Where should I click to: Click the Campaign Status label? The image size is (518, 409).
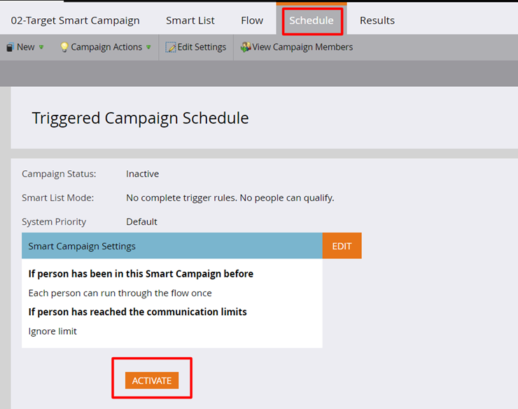tap(59, 174)
